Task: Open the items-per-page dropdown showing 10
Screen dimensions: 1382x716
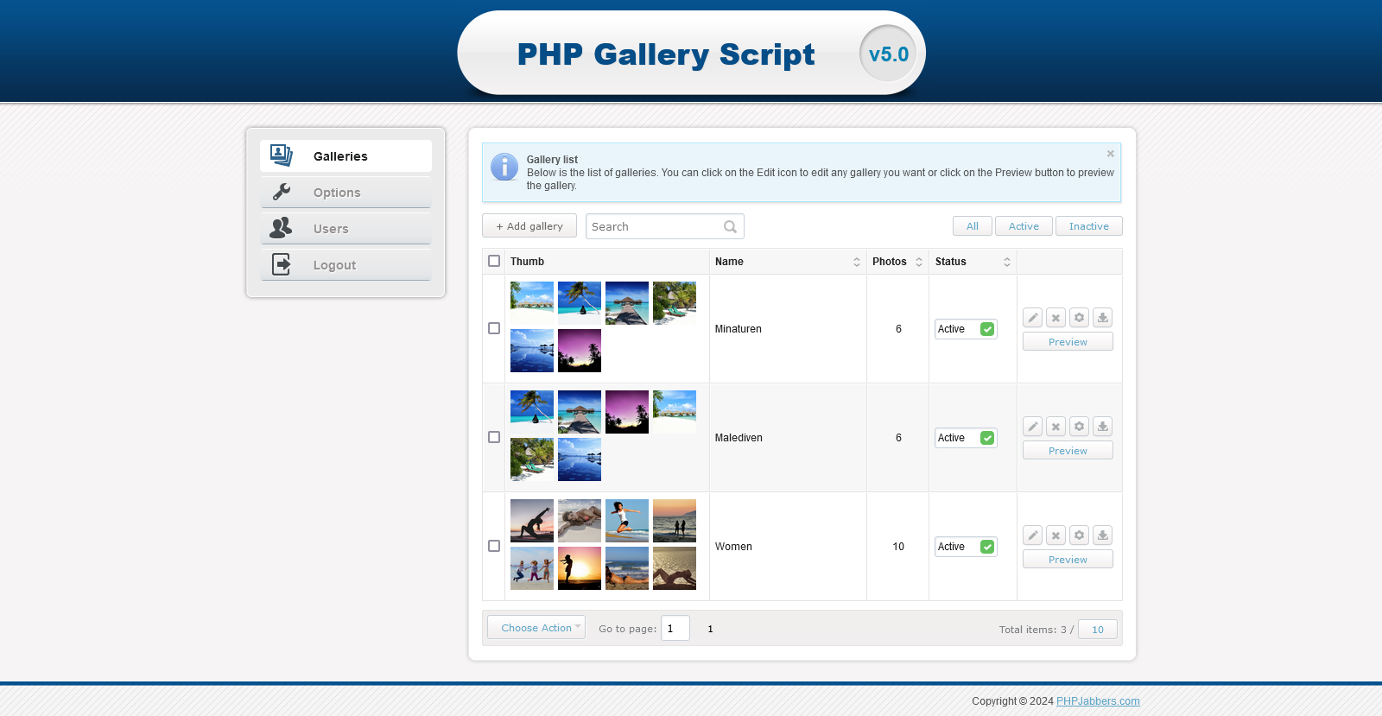Action: (1097, 630)
